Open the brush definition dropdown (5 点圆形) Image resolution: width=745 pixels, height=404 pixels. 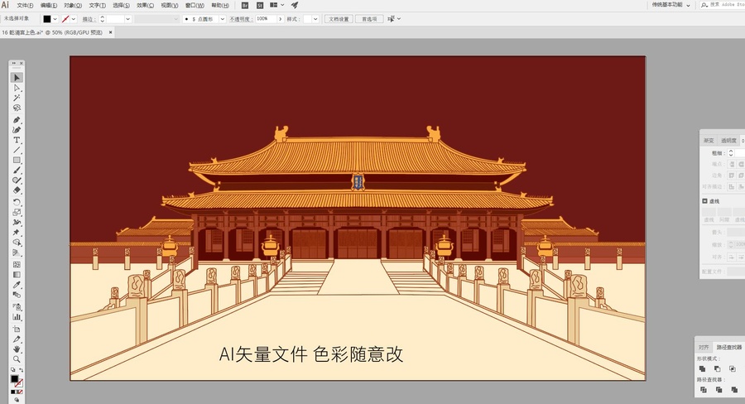click(222, 19)
